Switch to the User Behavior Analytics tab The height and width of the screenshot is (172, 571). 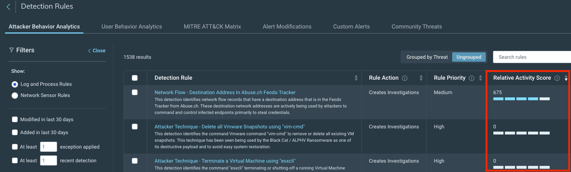click(x=131, y=27)
